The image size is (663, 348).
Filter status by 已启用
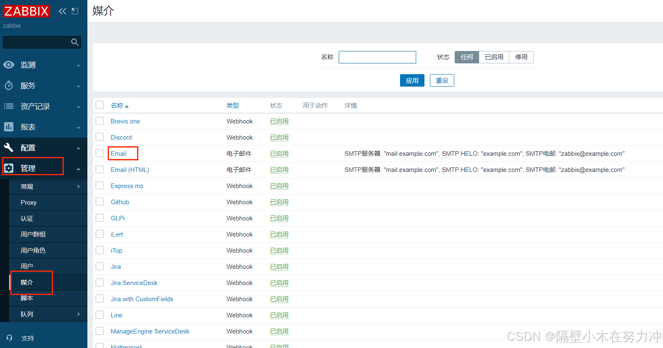tap(494, 57)
